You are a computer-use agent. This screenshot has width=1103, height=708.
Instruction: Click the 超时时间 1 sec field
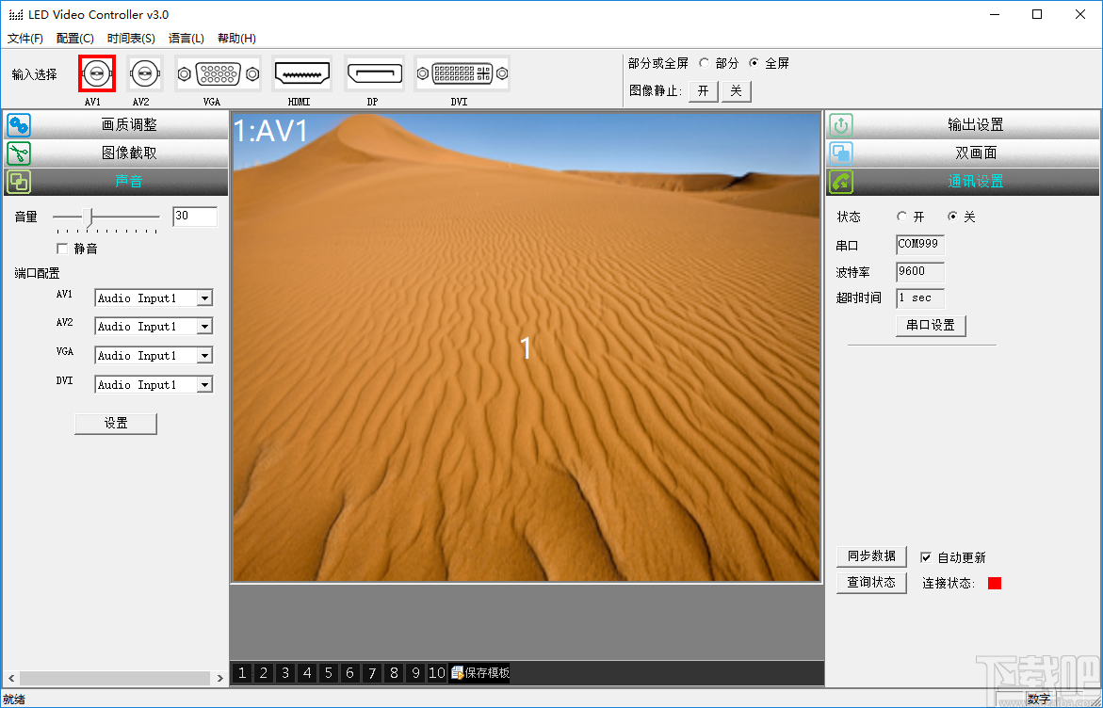(x=920, y=298)
